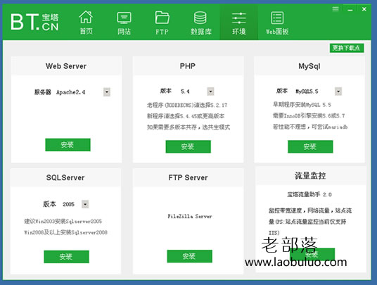Click the Apache2.4 server value
Screen dimensions: 377x285
tap(70, 92)
